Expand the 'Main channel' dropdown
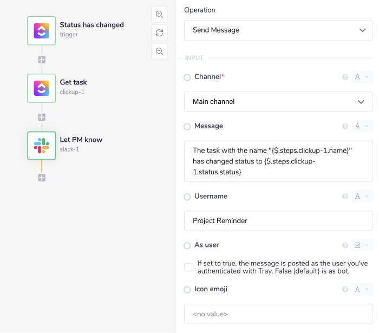This screenshot has height=333, width=379. 278,102
